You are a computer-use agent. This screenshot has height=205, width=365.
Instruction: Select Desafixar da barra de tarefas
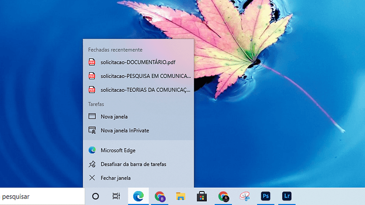click(138, 164)
